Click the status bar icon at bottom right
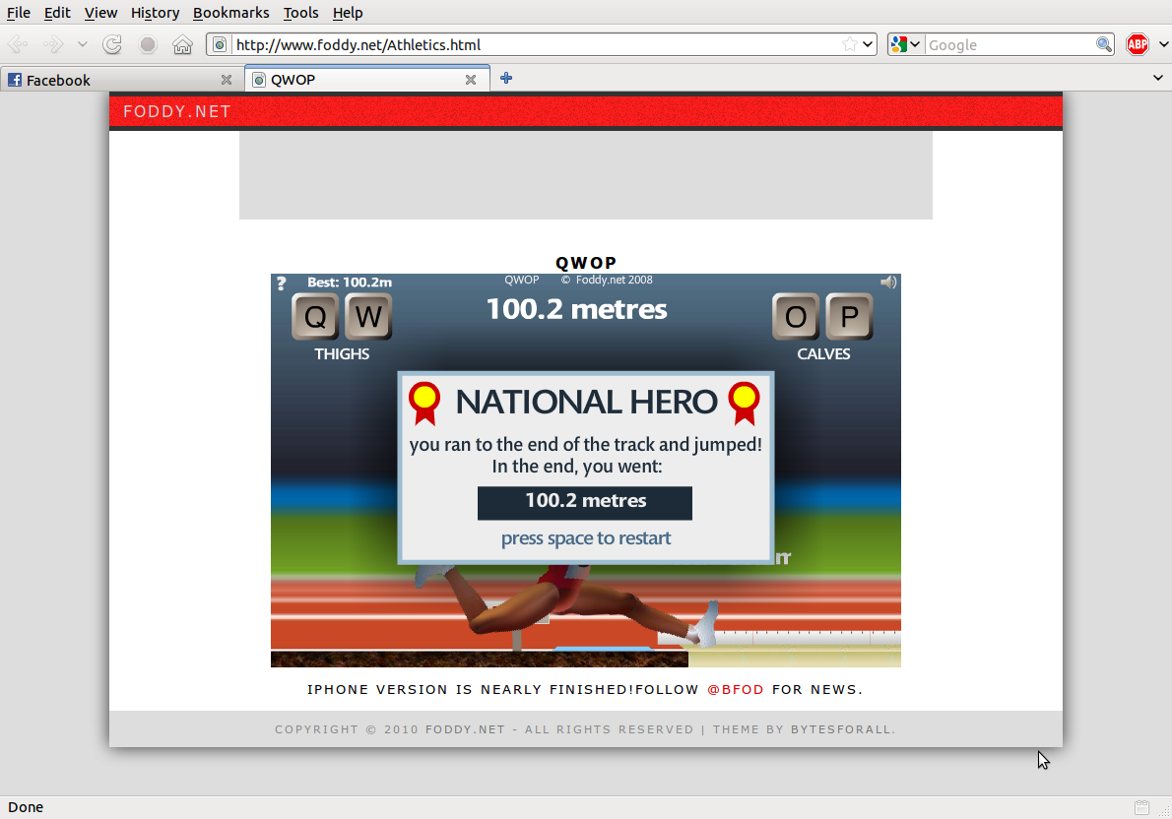This screenshot has height=819, width=1172. click(x=1141, y=807)
